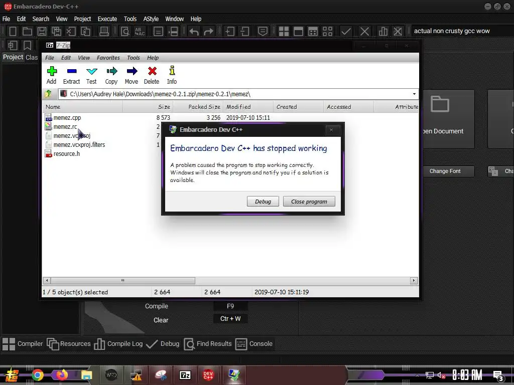Switch to the bottom Compiler tab
Viewport: 514px width, 385px height.
point(23,344)
